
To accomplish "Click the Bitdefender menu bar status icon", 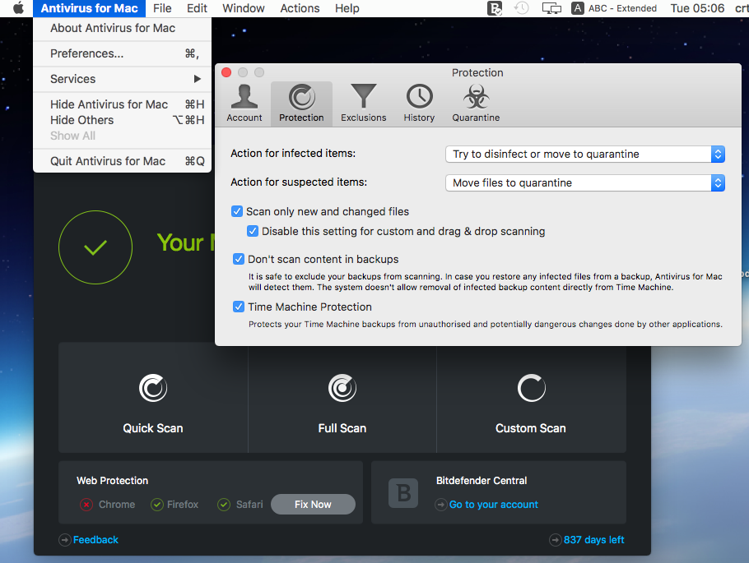I will point(495,8).
